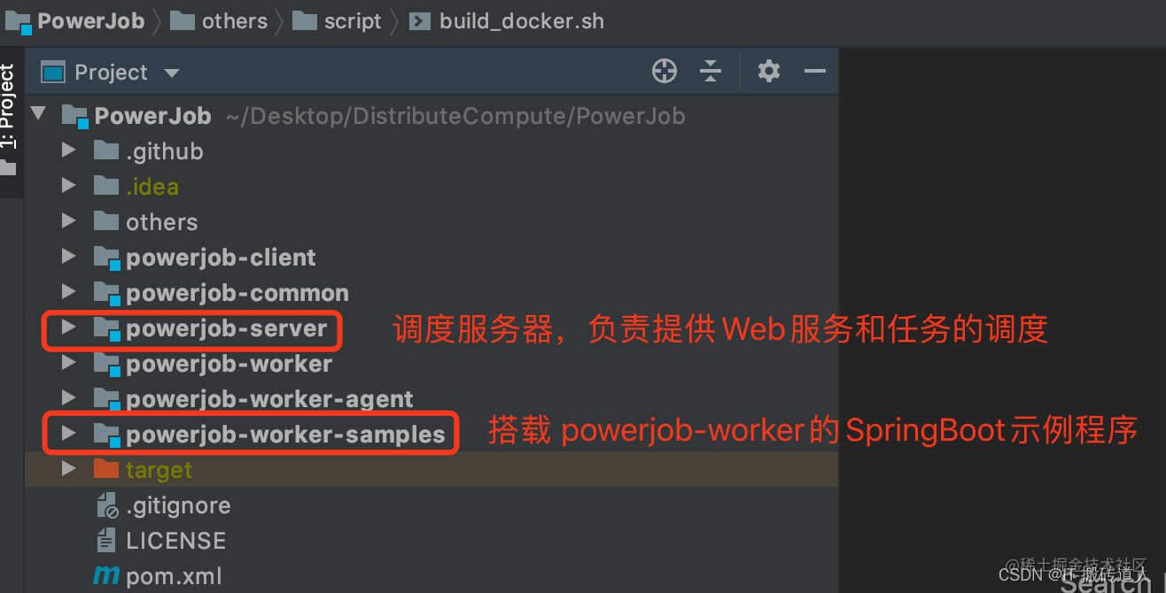This screenshot has width=1166, height=593.
Task: Expand the powerjob-worker-agent module arrow
Action: 68,399
